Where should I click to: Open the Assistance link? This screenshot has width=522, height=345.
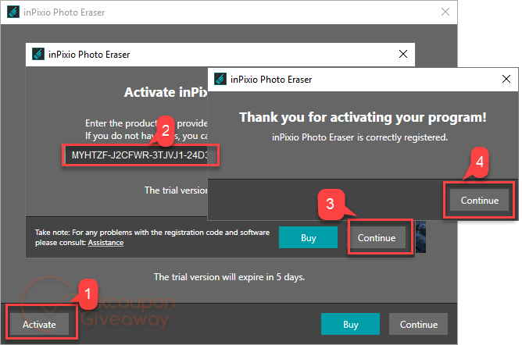[x=105, y=243]
